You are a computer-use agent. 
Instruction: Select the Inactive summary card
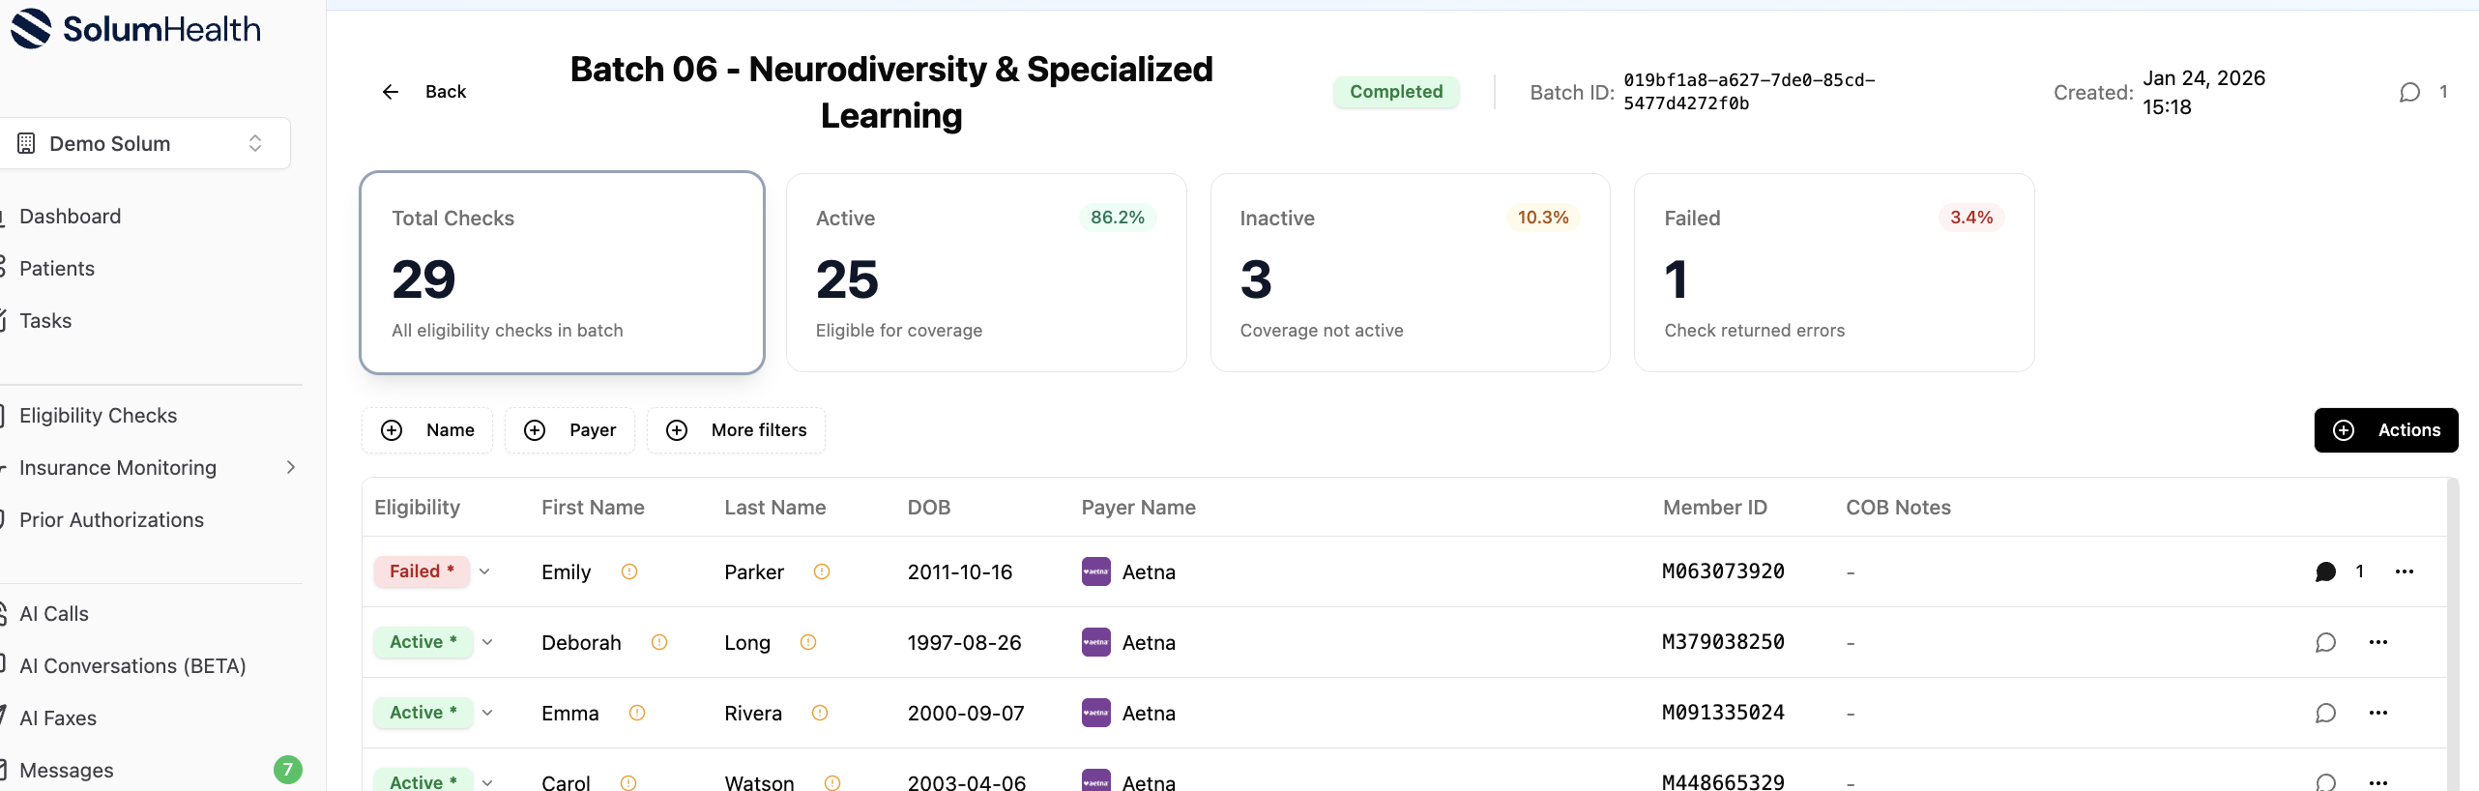tap(1410, 273)
